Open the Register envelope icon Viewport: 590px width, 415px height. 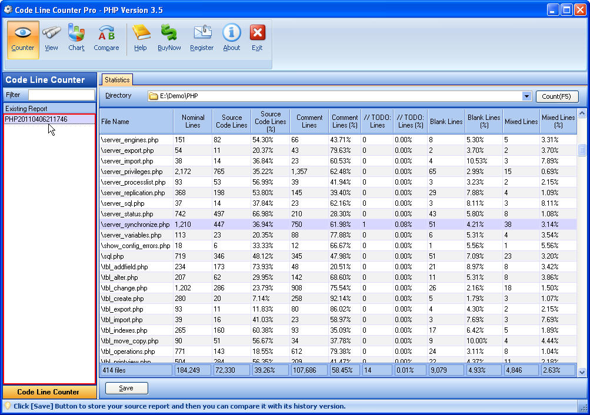pyautogui.click(x=202, y=39)
